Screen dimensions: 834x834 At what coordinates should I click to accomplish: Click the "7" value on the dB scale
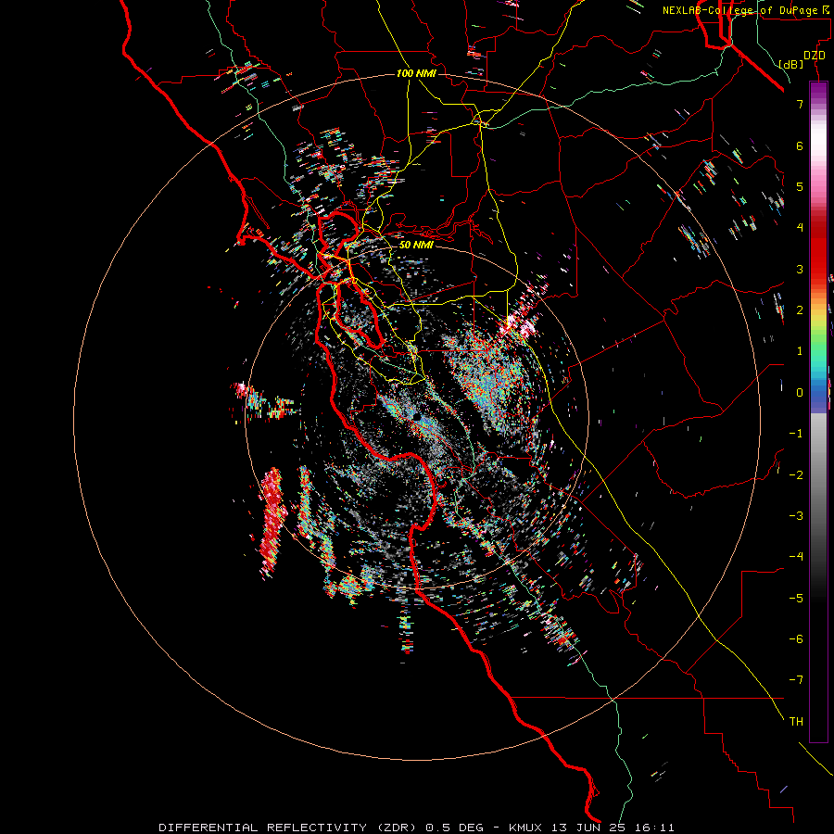(800, 104)
